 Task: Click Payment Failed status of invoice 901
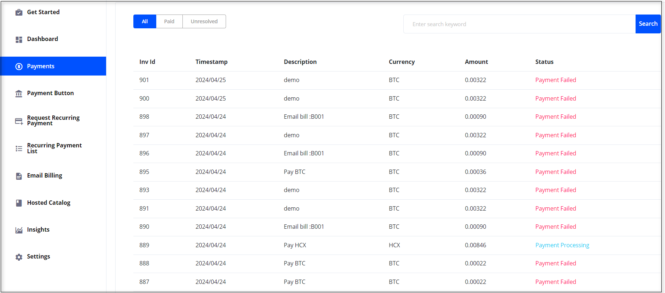[555, 80]
